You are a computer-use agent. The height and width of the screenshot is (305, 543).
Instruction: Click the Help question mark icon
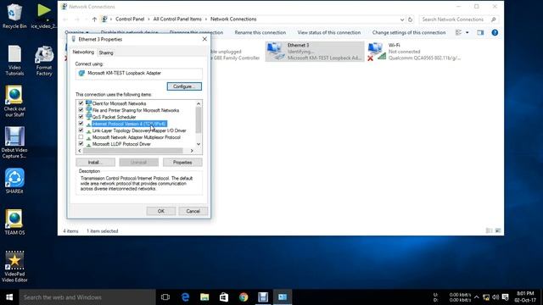[x=495, y=32]
